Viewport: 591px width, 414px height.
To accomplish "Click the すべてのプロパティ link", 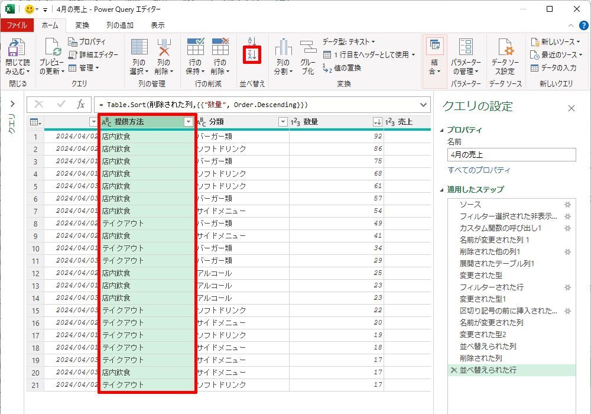I will 479,170.
